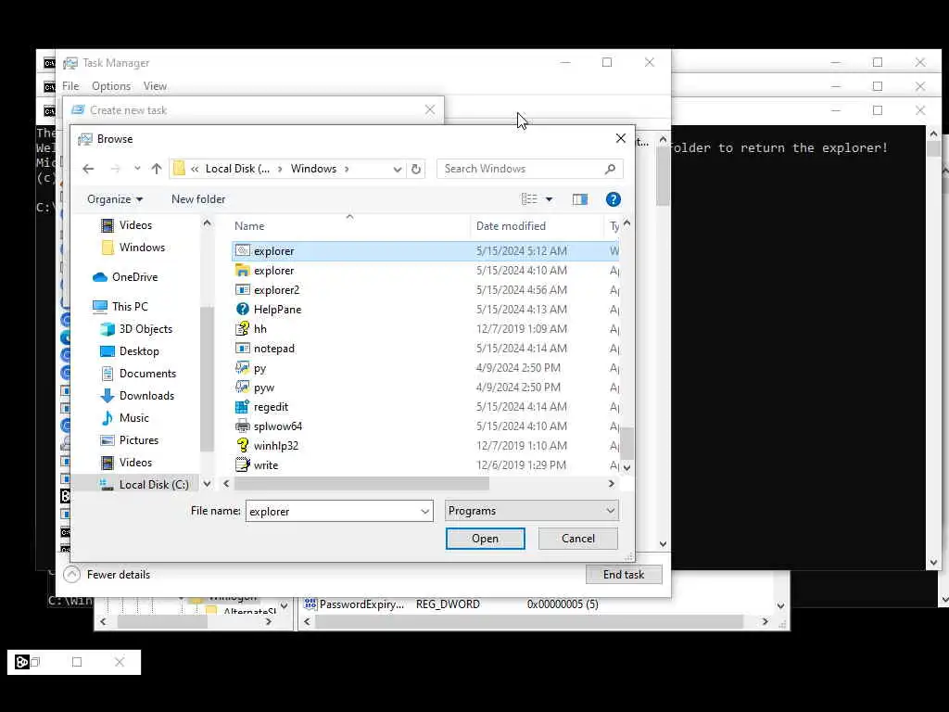Open Task Manager Options menu
Screen dimensions: 949x712
(x=111, y=86)
